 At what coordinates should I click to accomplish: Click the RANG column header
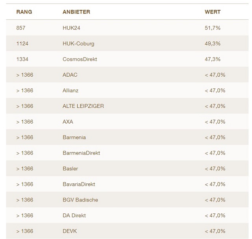pos(24,12)
